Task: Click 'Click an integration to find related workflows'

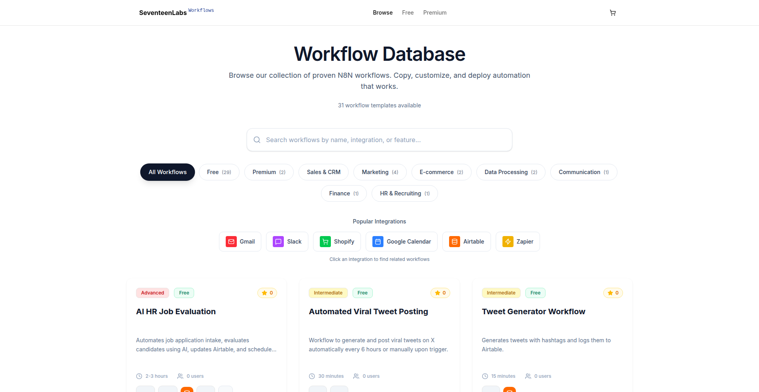Action: 379,259
